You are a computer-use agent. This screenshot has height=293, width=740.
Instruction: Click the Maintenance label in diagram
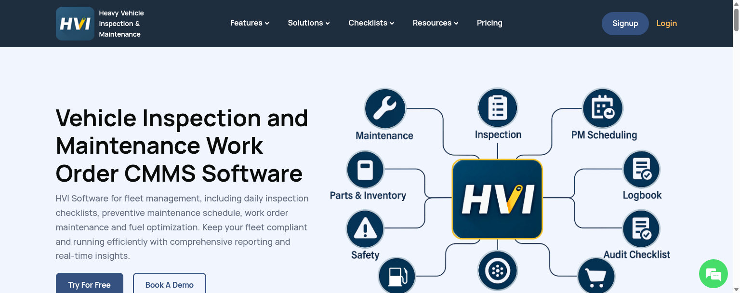(x=384, y=136)
